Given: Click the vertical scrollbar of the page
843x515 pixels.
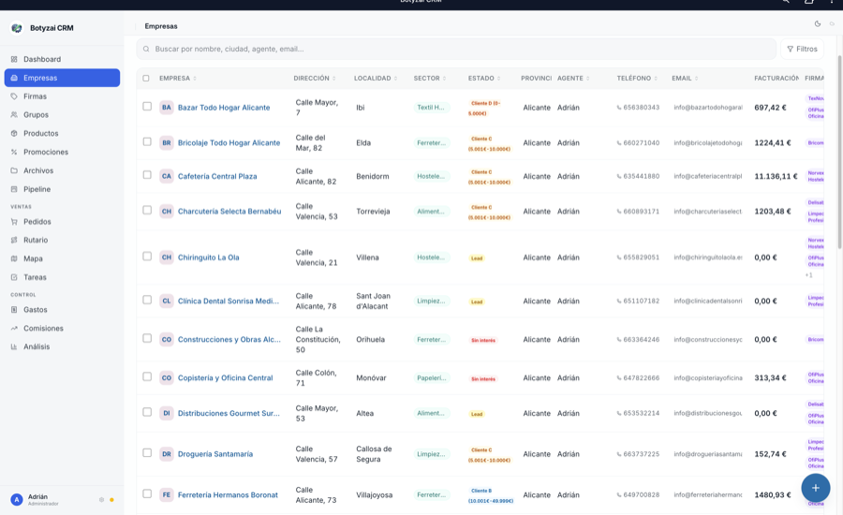Looking at the screenshot, I should (839, 151).
